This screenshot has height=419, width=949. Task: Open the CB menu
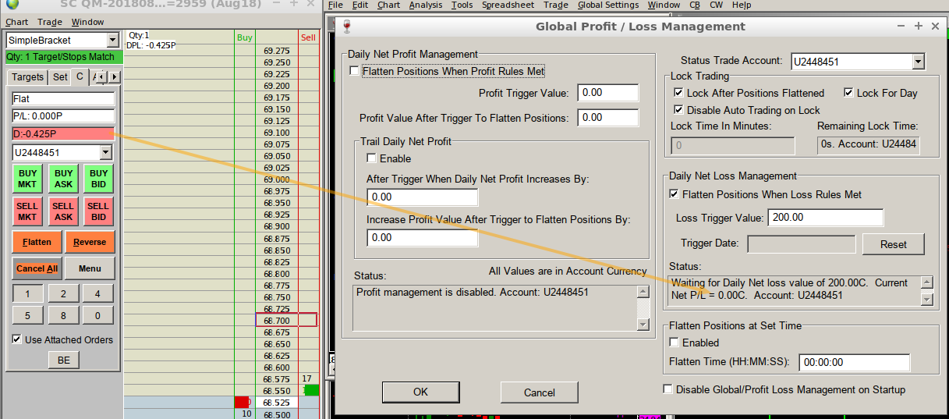[694, 5]
